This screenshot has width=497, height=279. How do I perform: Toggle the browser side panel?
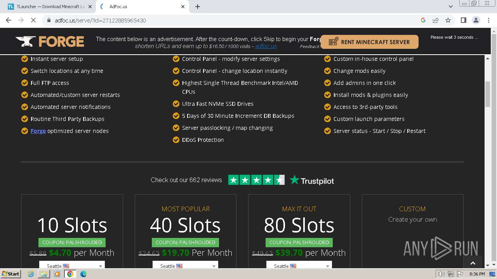click(x=463, y=20)
